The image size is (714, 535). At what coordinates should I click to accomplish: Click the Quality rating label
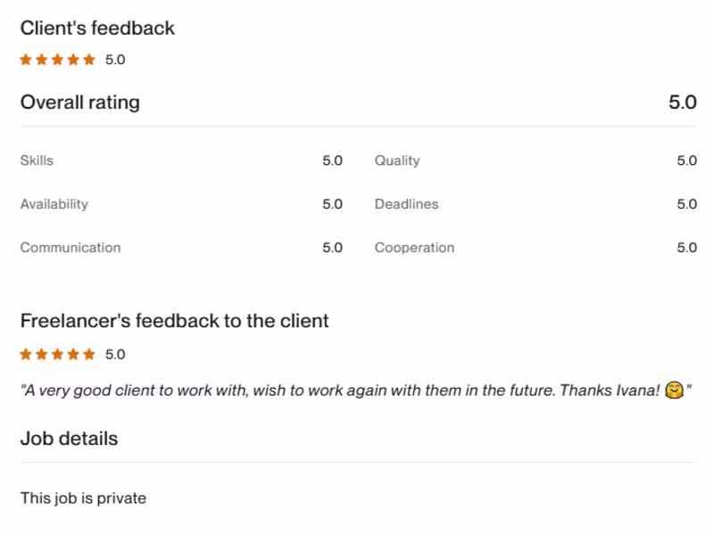(x=397, y=160)
